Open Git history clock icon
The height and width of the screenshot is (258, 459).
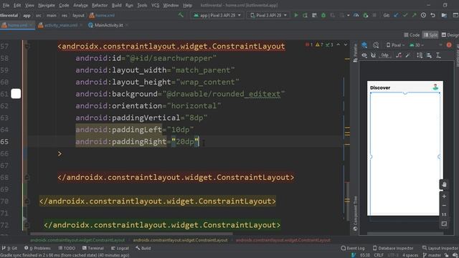pyautogui.click(x=423, y=15)
